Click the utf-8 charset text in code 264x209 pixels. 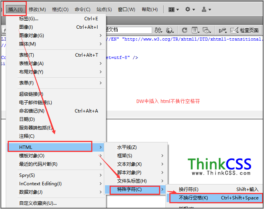tap(120, 57)
